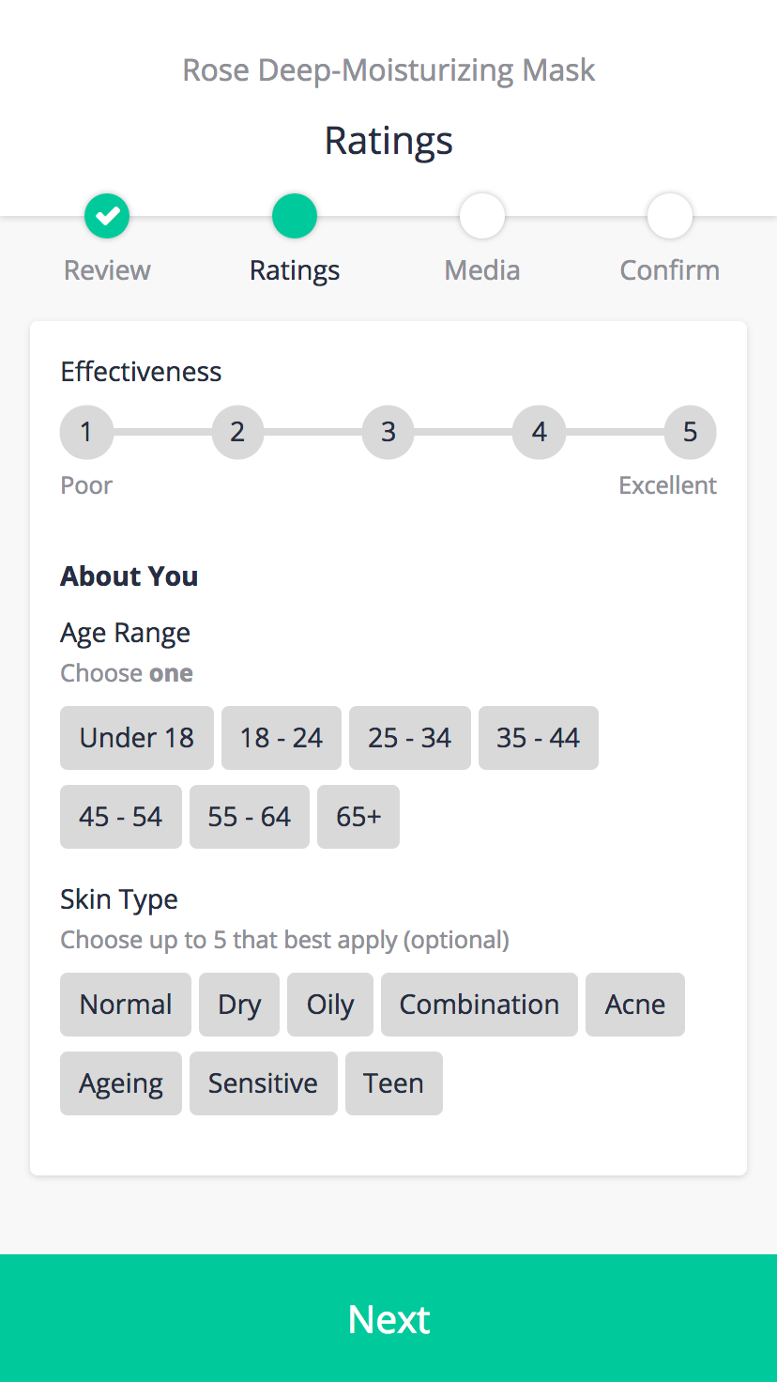Toggle the Acne skin type chip
Image resolution: width=777 pixels, height=1382 pixels.
[x=635, y=1005]
